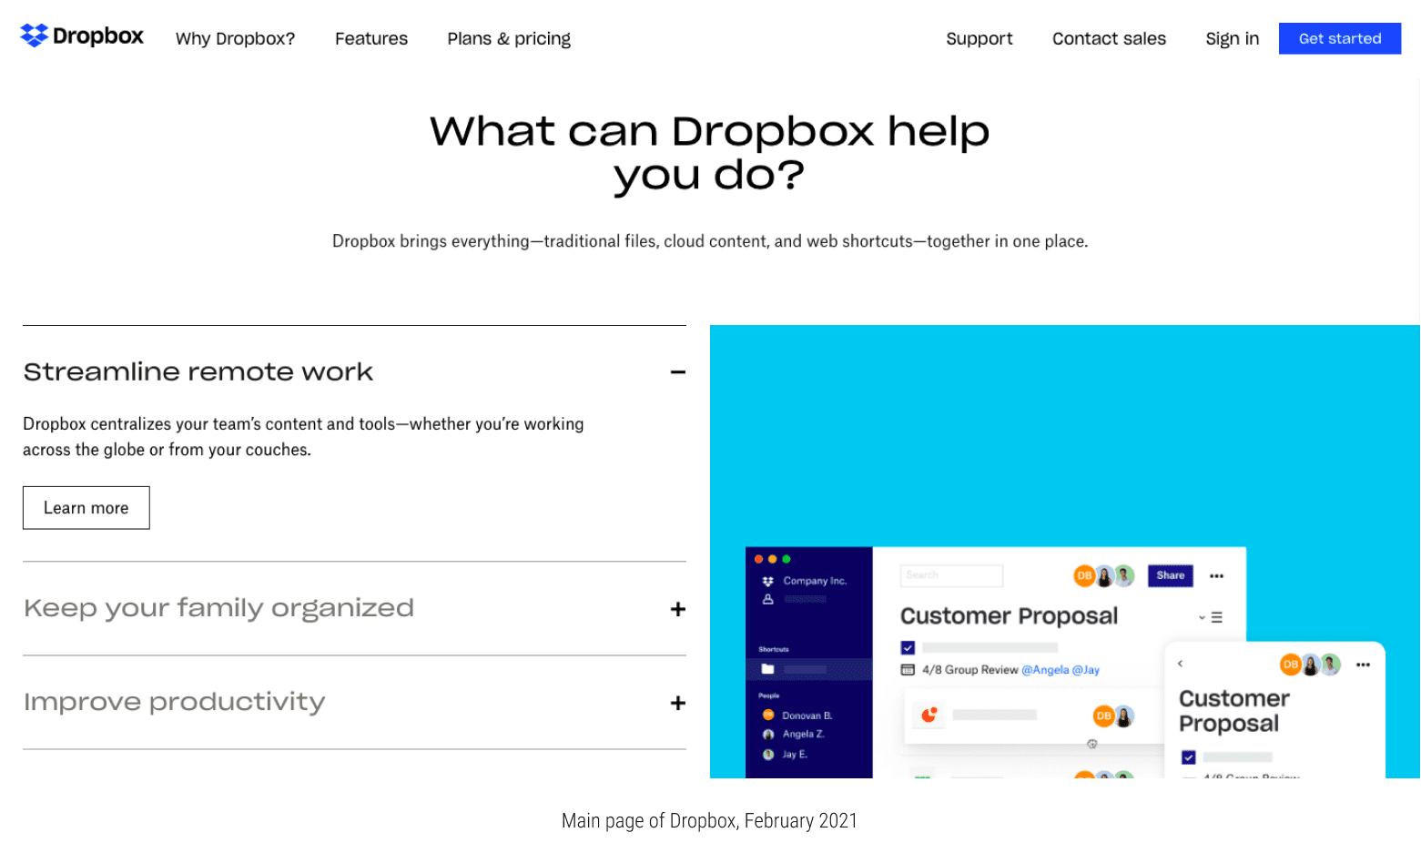This screenshot has width=1421, height=863.
Task: Collapse Streamline remote work with minus icon
Action: pyautogui.click(x=678, y=372)
